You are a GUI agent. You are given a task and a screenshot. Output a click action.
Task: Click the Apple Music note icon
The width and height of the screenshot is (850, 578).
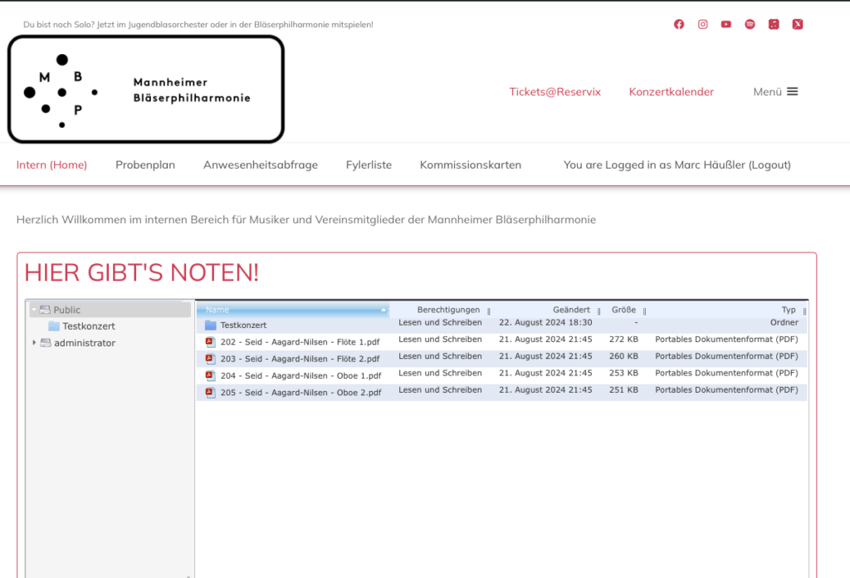[x=774, y=24]
